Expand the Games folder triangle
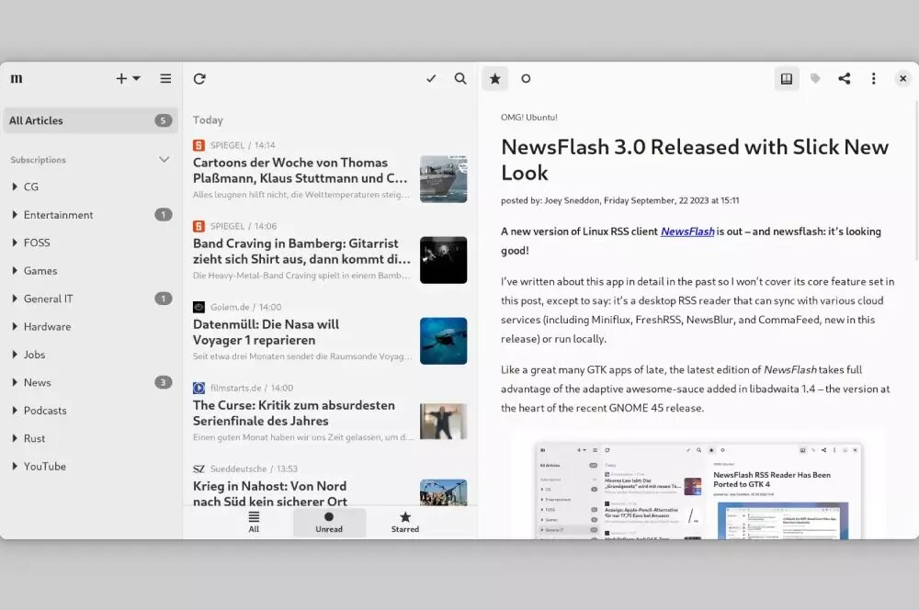Viewport: 919px width, 610px height. [x=15, y=271]
